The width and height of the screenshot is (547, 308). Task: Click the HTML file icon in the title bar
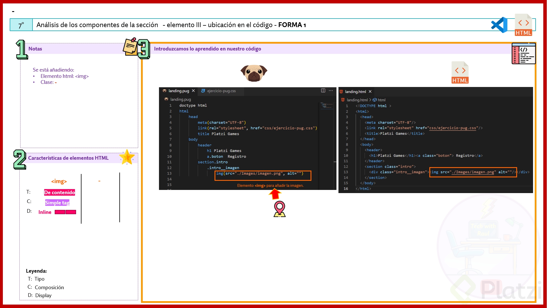[x=523, y=25]
